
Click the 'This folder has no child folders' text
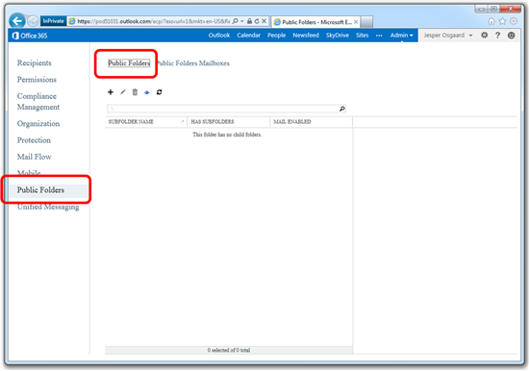tap(227, 135)
